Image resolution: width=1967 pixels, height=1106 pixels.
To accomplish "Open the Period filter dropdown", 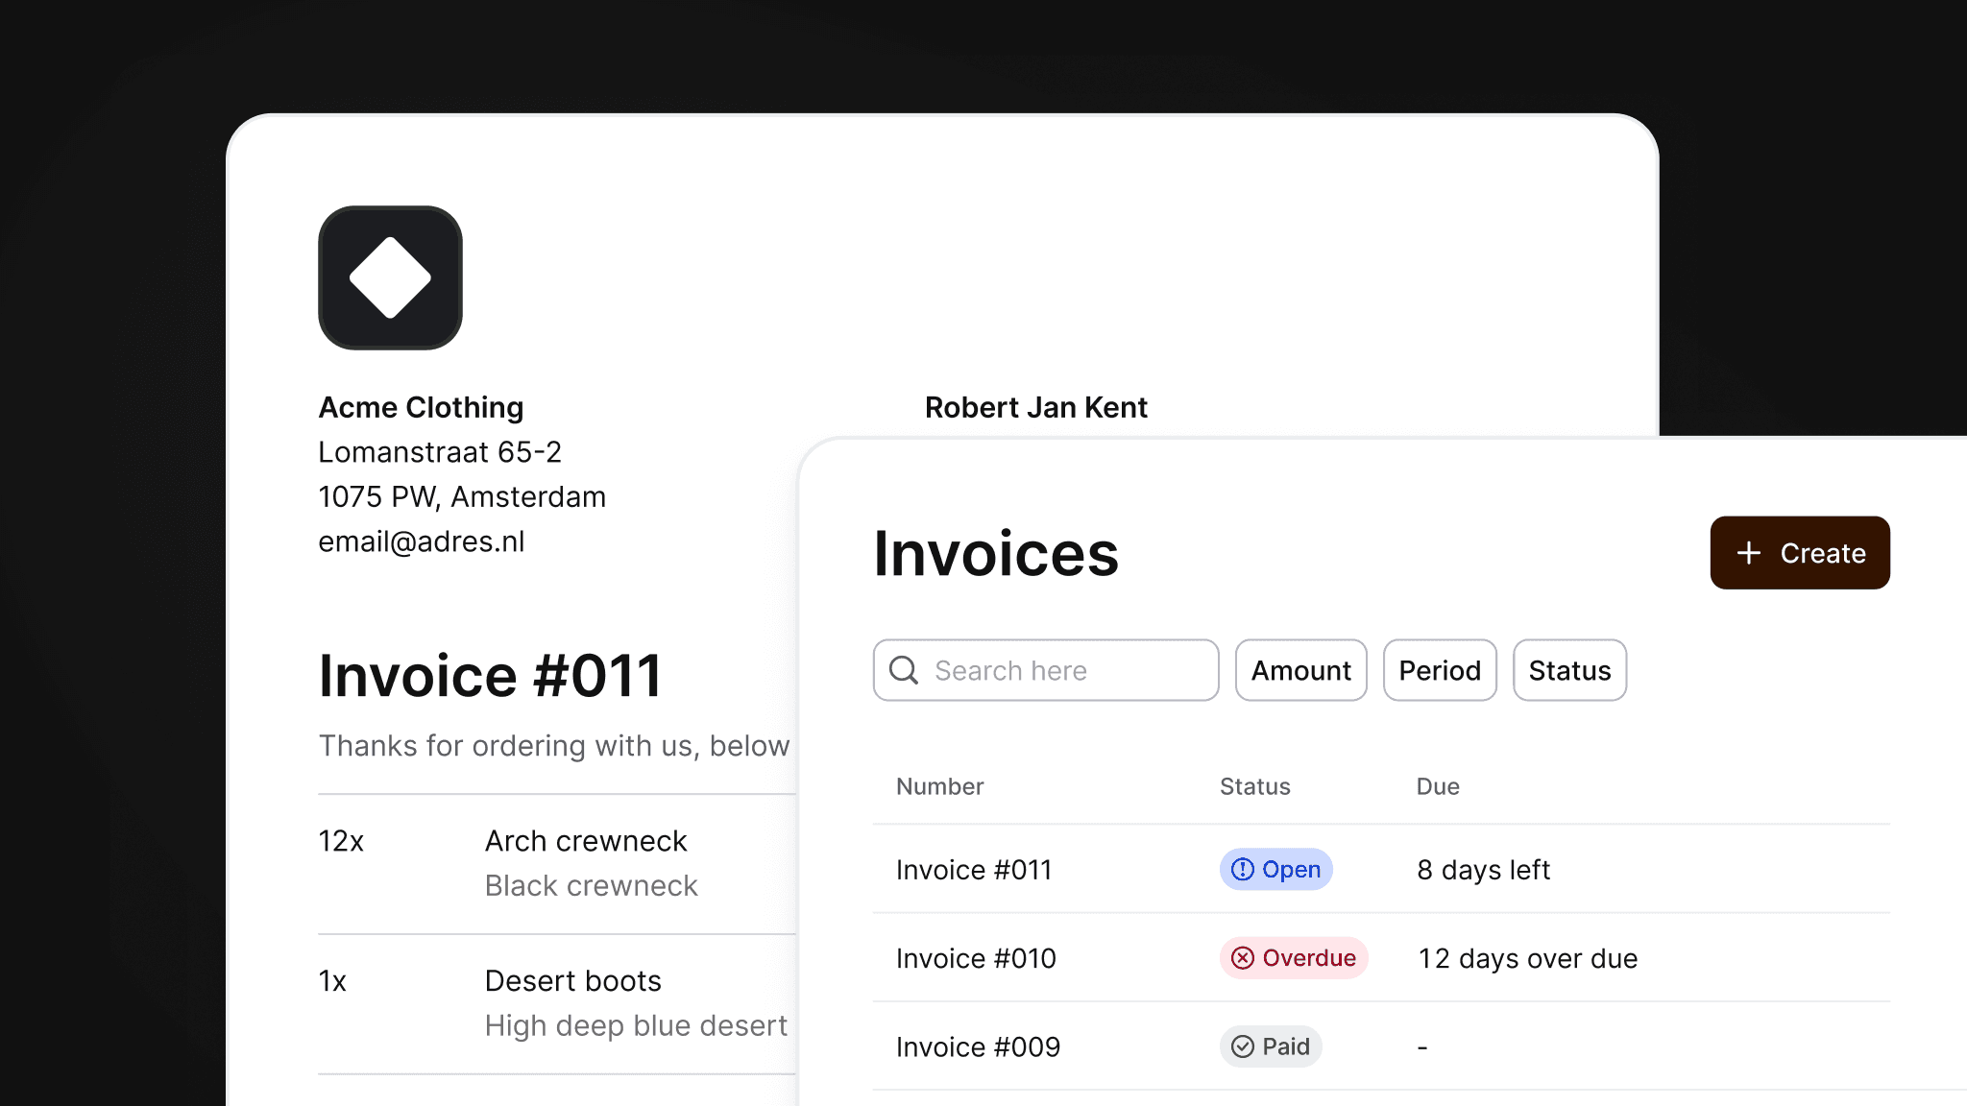I will 1440,670.
